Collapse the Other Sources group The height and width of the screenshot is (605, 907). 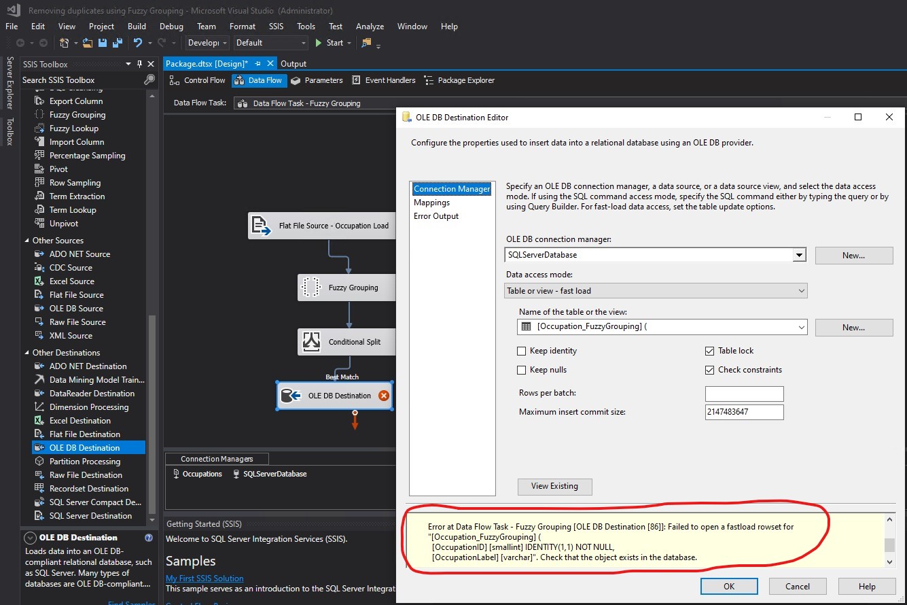click(x=26, y=241)
